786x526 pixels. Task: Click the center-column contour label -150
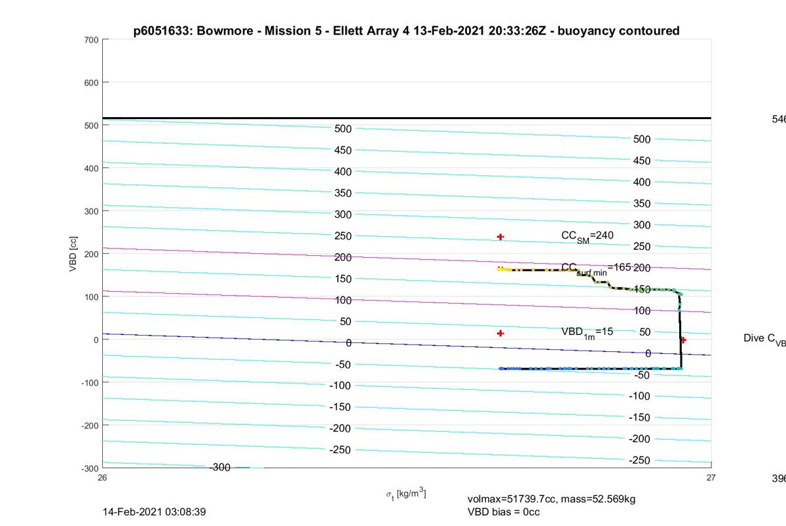[340, 407]
